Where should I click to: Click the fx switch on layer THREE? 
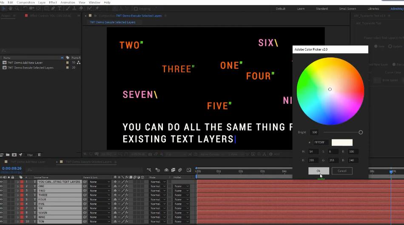pyautogui.click(x=127, y=195)
